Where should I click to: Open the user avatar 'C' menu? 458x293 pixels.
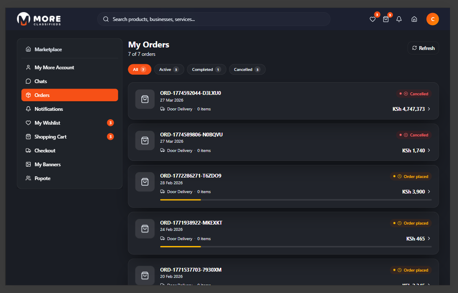[x=432, y=19]
